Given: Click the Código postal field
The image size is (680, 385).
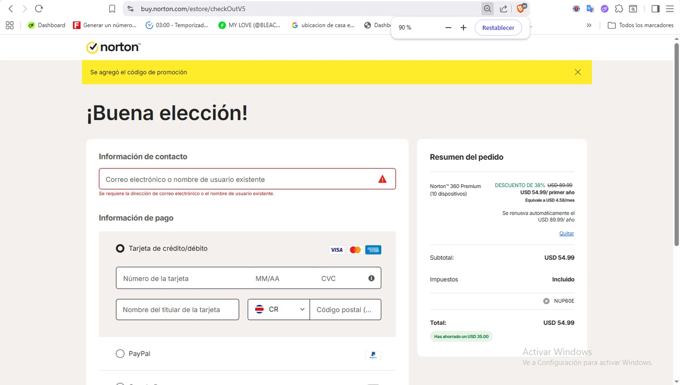Looking at the screenshot, I should 345,309.
